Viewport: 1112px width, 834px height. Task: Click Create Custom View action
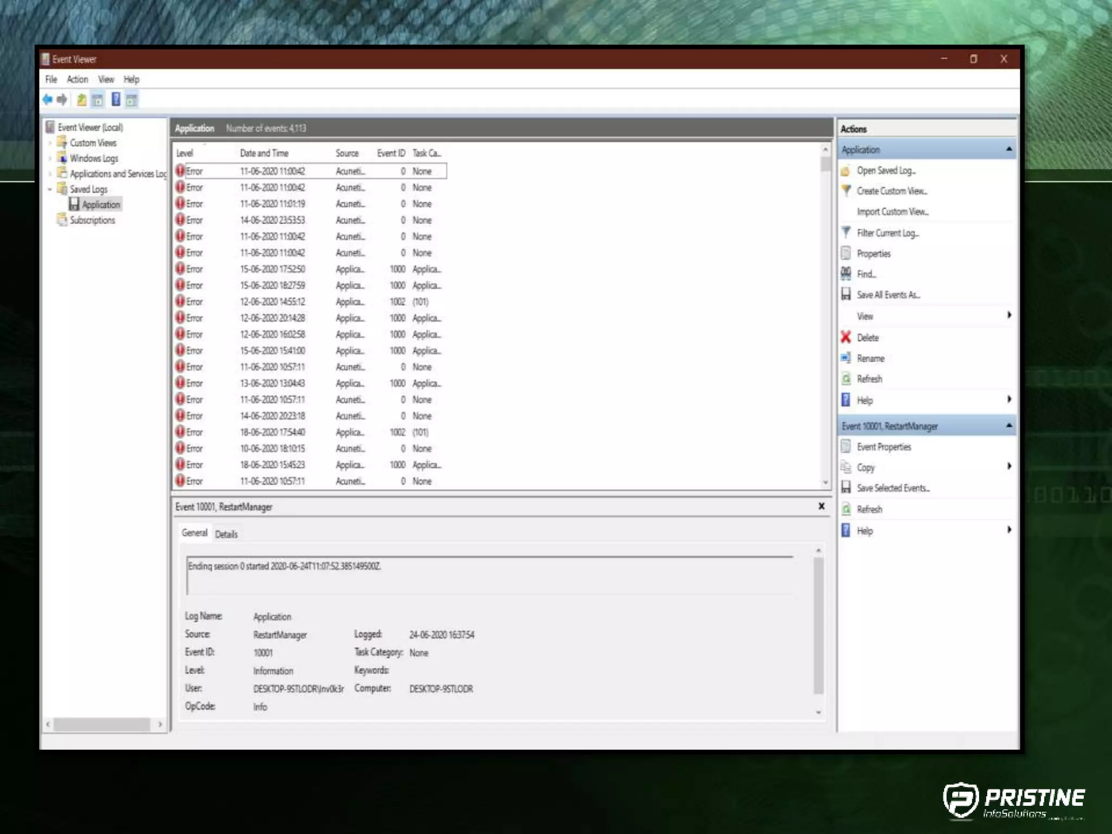point(892,191)
